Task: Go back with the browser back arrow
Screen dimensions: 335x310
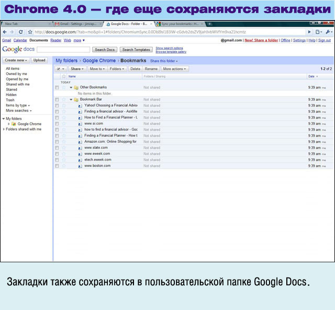Action: coord(5,32)
